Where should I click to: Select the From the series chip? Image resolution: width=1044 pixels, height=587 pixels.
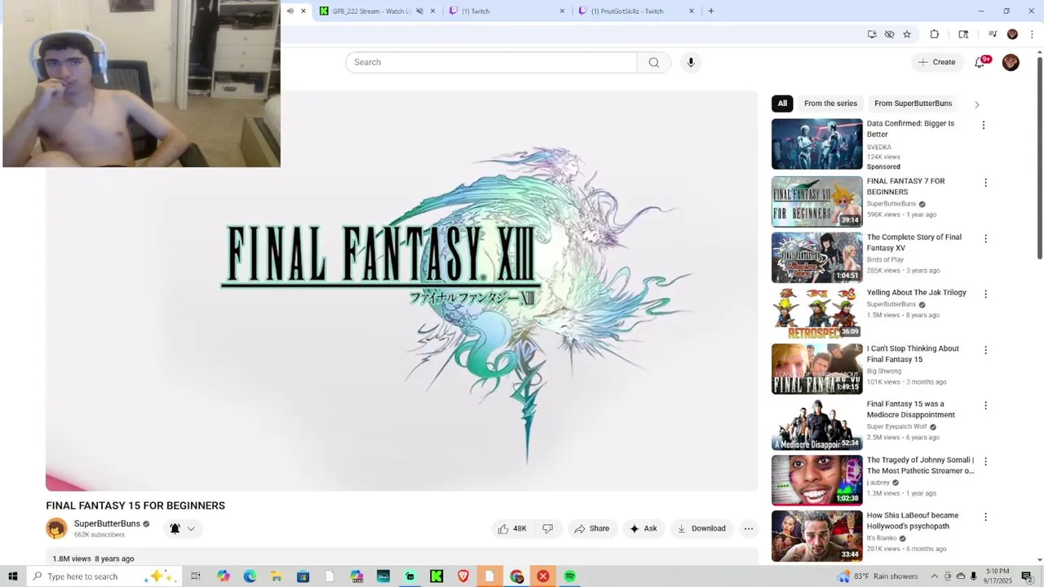[830, 104]
